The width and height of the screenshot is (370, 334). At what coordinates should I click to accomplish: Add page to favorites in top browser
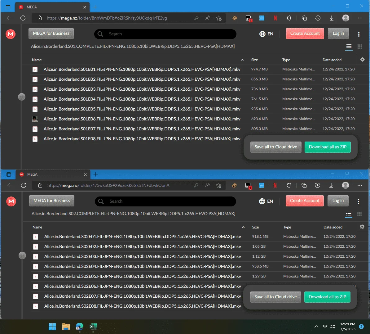click(x=219, y=18)
